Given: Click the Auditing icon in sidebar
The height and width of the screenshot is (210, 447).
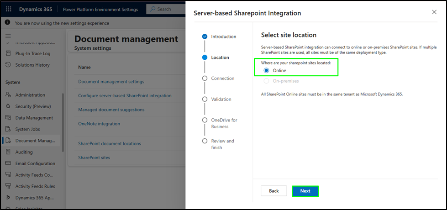Looking at the screenshot, I should 8,152.
